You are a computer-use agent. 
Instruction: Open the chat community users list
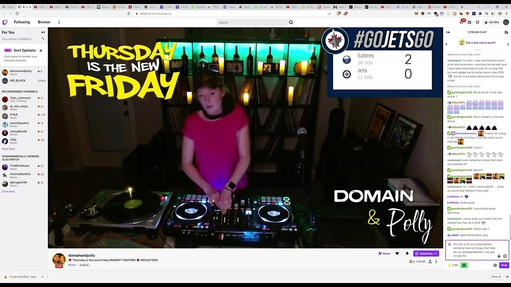click(x=506, y=32)
